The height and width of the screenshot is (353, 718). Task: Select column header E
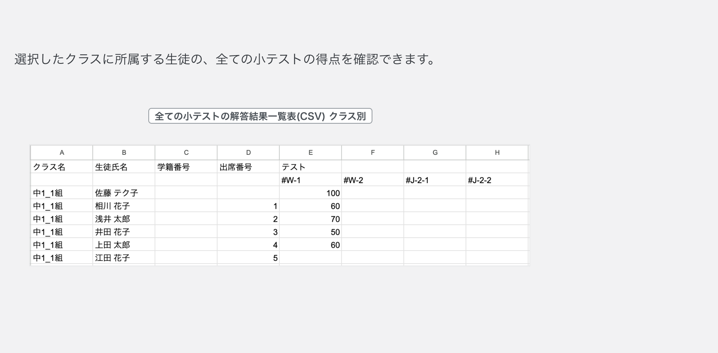pyautogui.click(x=310, y=152)
